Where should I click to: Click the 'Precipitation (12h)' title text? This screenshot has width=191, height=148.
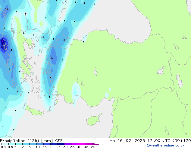[20, 141]
